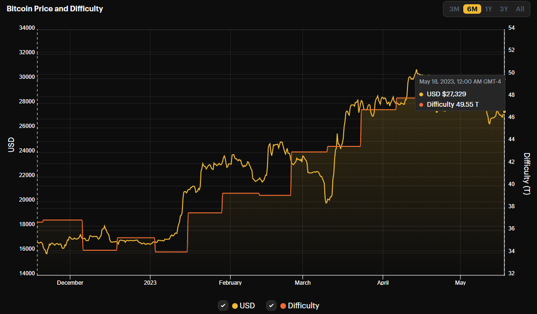The width and height of the screenshot is (537, 314).
Task: Select the 6M time range tab
Action: coord(472,9)
